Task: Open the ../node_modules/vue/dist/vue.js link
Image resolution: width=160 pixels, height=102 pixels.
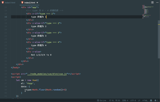Action: (47, 74)
